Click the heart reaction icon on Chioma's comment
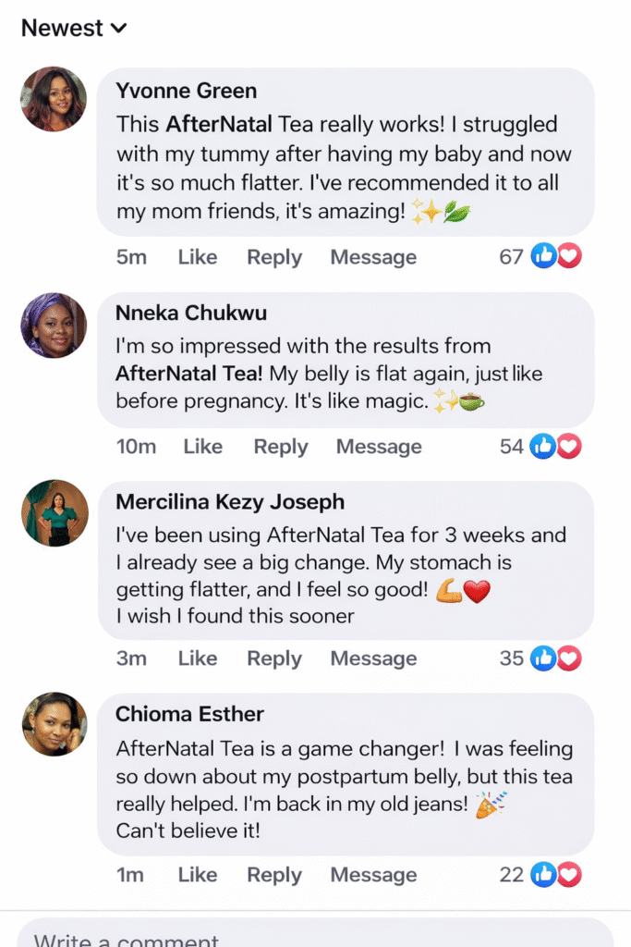631x947 pixels. [x=569, y=875]
